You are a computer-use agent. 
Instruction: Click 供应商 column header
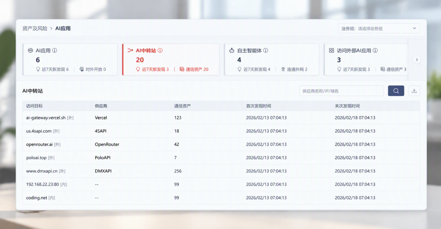[101, 106]
